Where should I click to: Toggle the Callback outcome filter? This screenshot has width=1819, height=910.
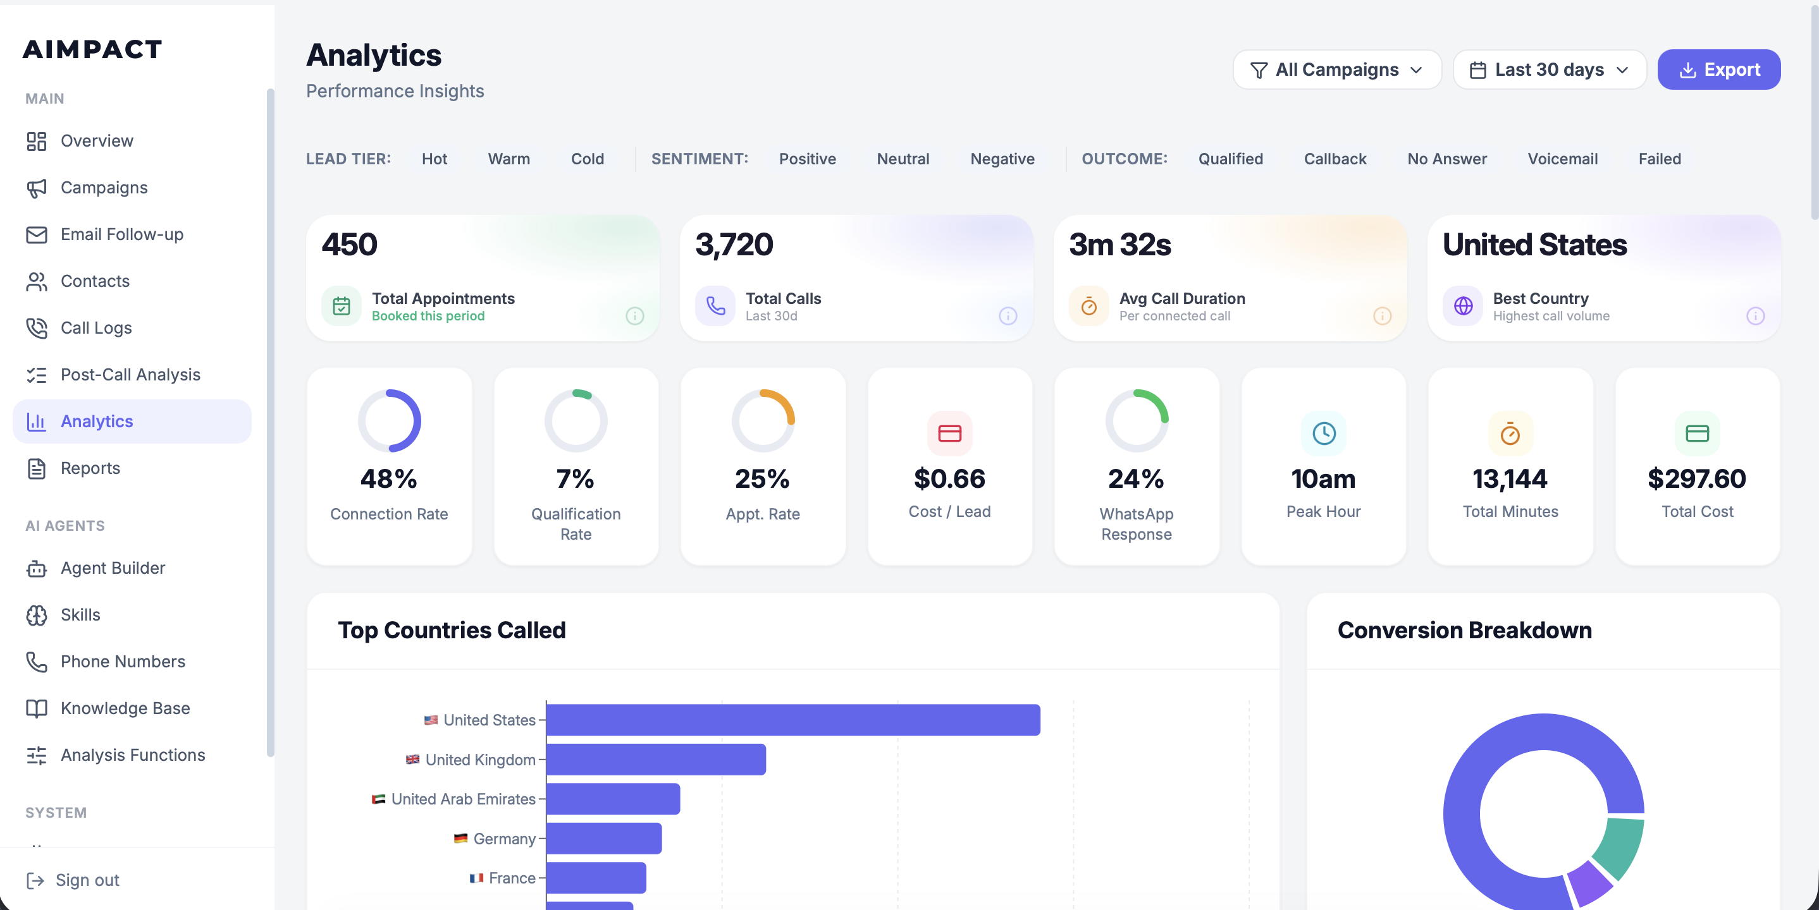click(1335, 159)
